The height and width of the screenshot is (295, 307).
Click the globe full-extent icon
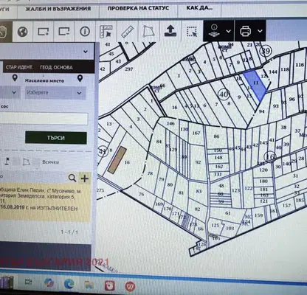pos(22,32)
